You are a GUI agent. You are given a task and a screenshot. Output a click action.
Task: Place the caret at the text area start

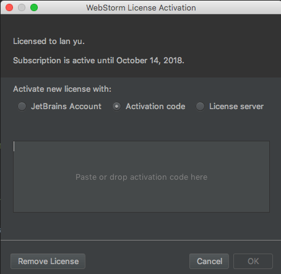point(14,146)
